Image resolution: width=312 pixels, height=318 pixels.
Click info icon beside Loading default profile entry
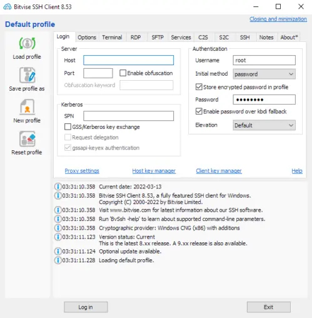(x=58, y=260)
